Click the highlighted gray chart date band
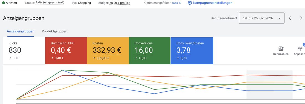The image size is (305, 104). pos(270,85)
